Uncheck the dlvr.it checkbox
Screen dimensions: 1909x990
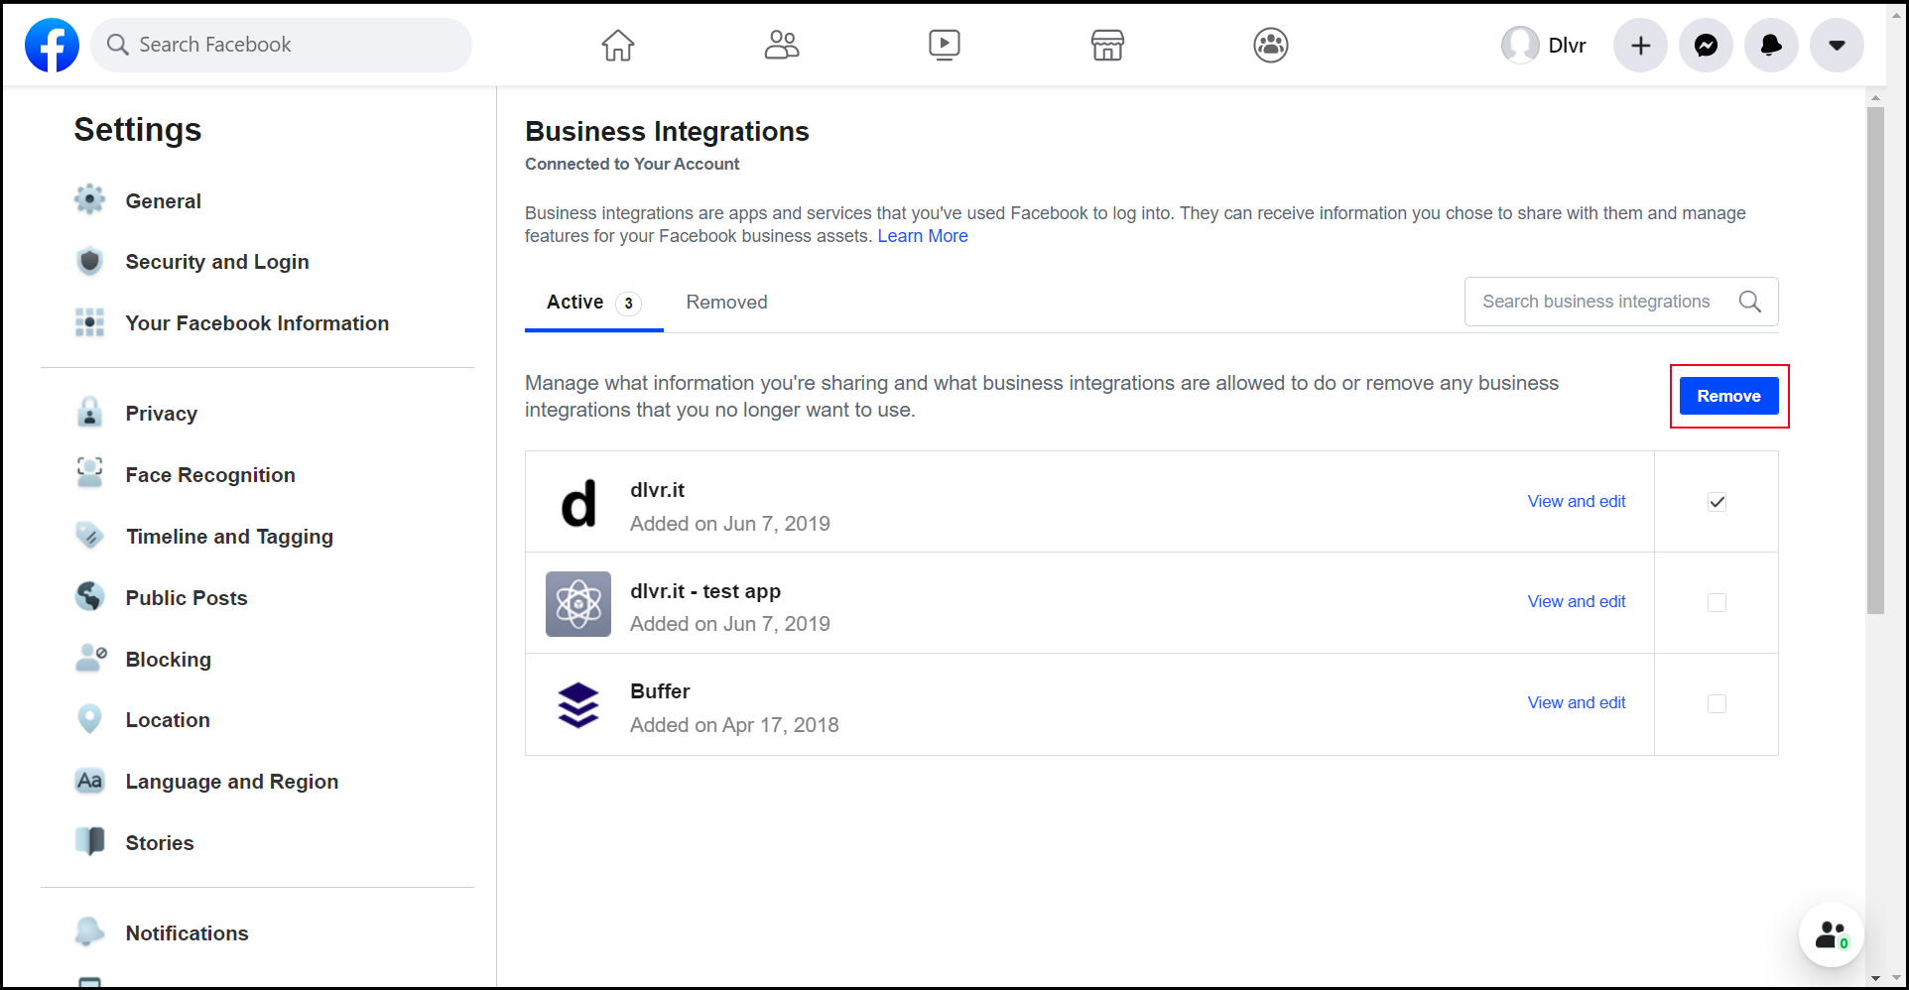tap(1717, 502)
